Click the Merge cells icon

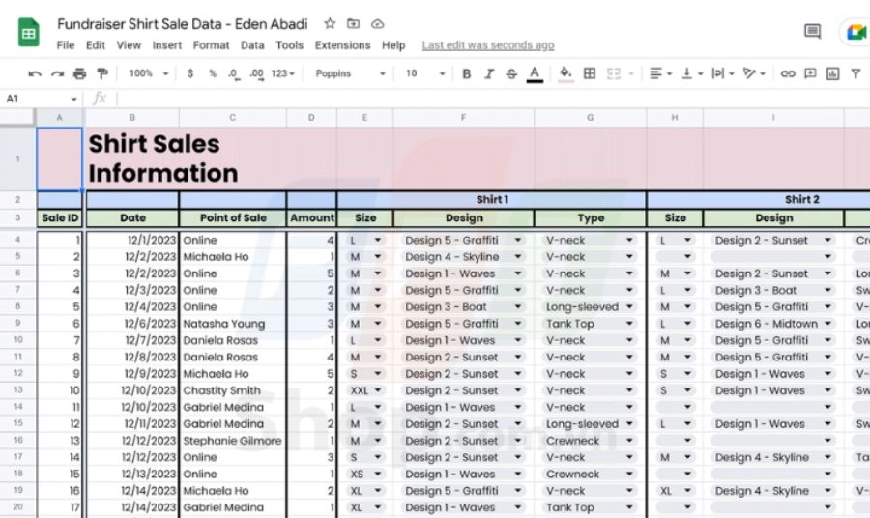point(614,73)
